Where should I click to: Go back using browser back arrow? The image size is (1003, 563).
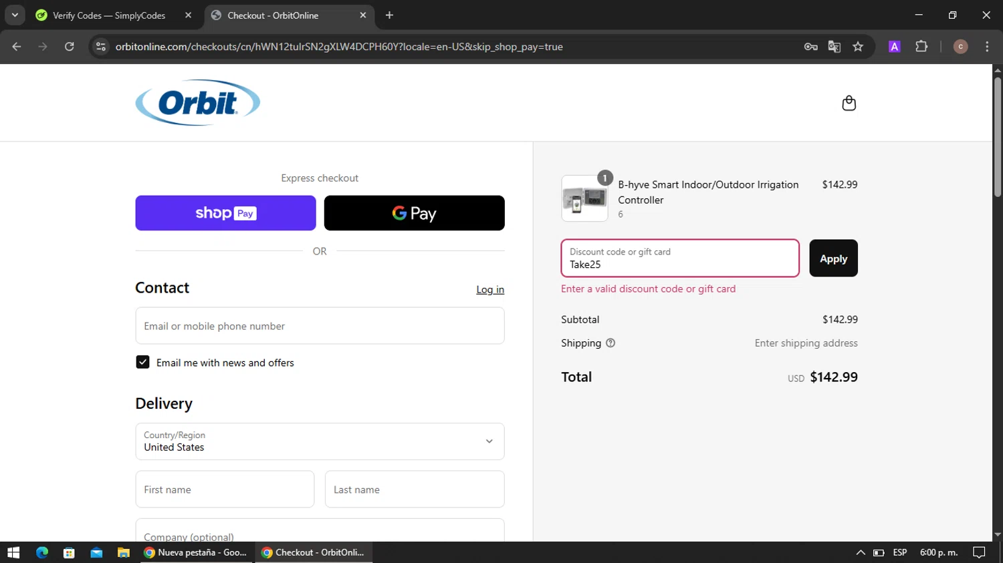point(17,47)
